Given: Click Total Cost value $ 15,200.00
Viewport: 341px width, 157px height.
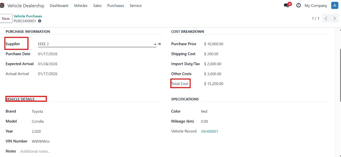Looking at the screenshot, I should tap(214, 84).
